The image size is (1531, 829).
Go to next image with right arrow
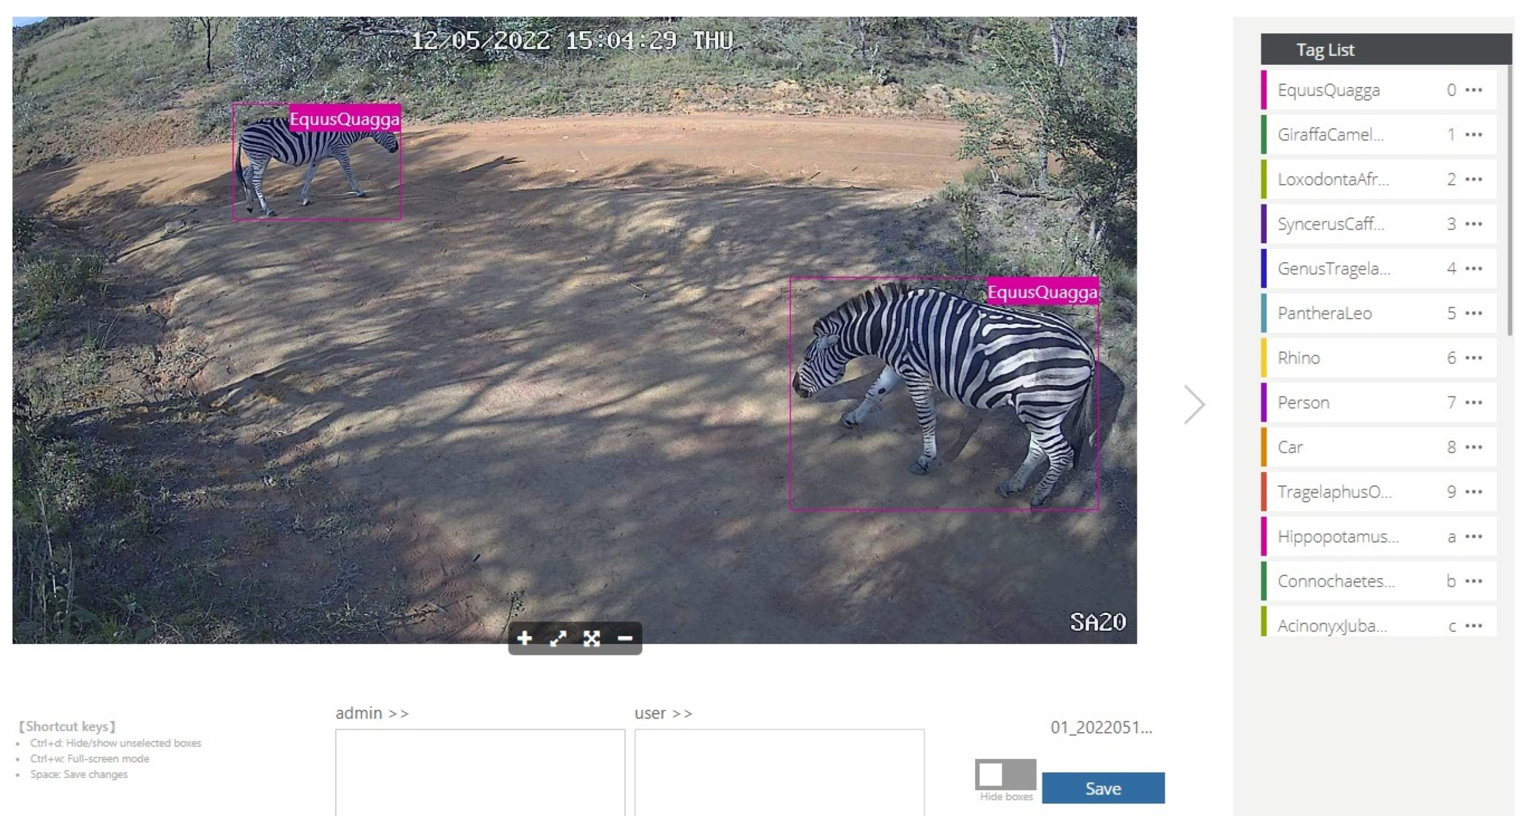click(x=1194, y=405)
